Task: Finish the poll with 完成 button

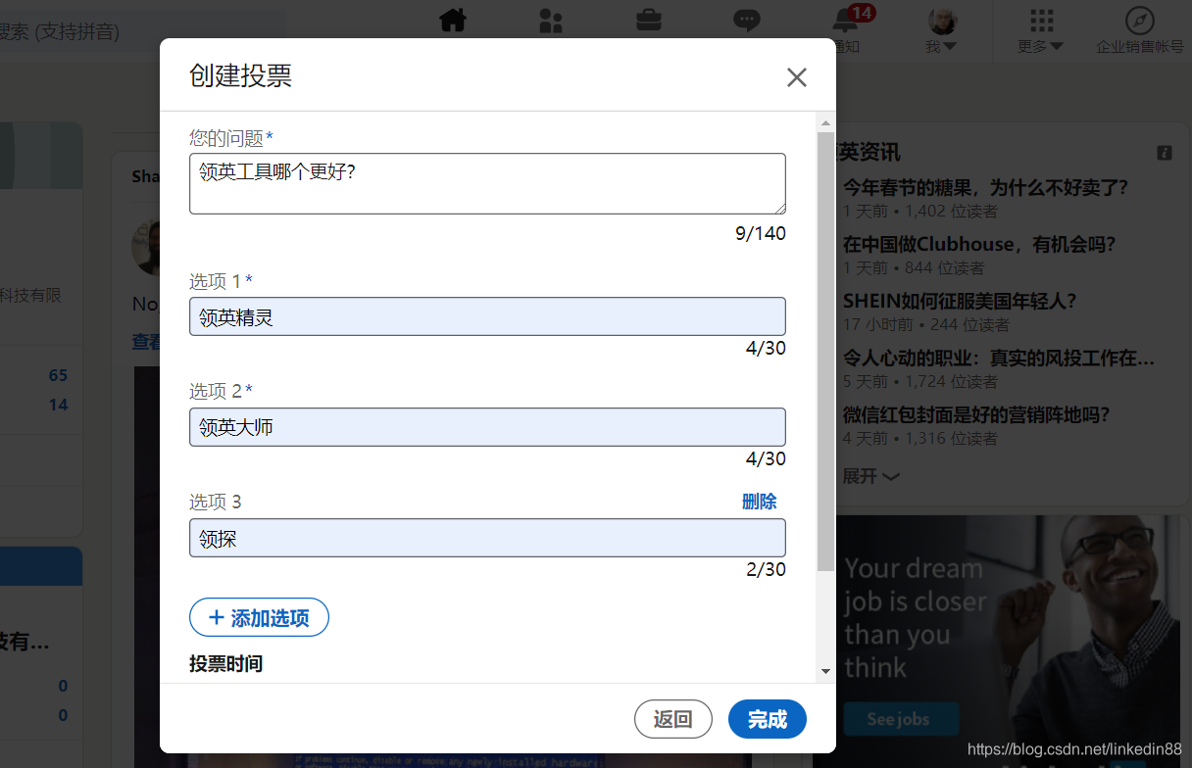Action: (x=768, y=719)
